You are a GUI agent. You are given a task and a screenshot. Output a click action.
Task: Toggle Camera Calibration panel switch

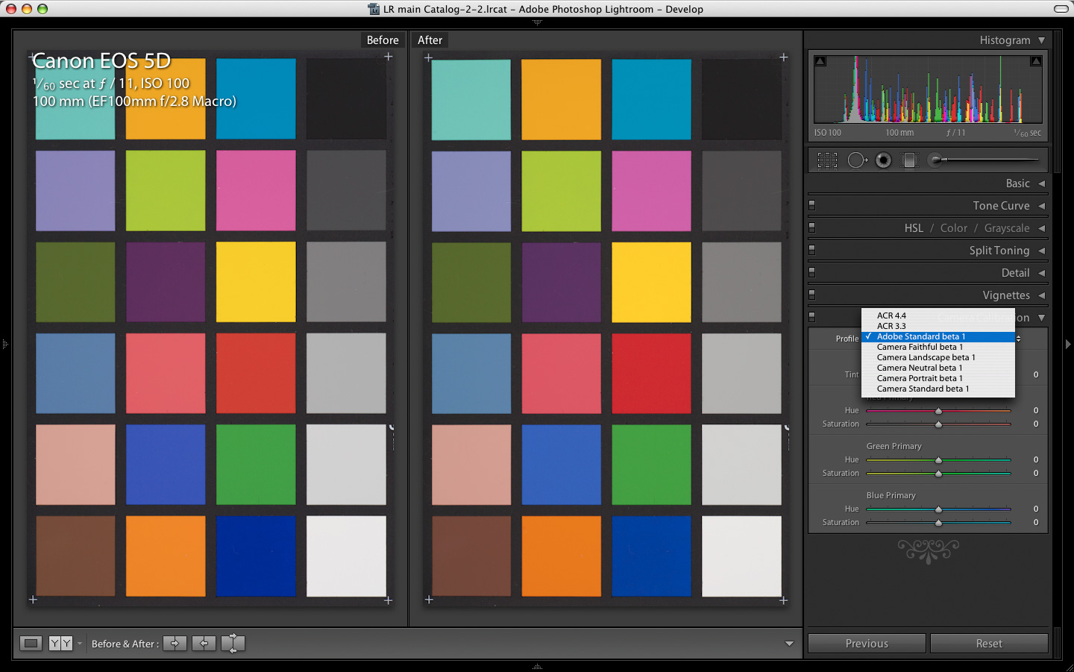point(812,317)
